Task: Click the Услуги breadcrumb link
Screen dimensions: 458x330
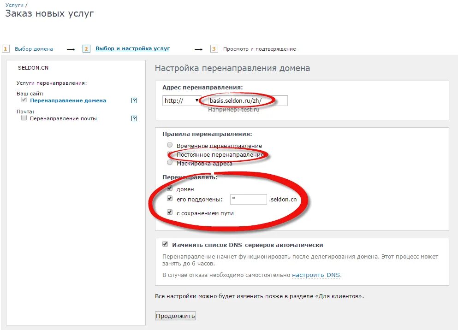Action: click(14, 5)
